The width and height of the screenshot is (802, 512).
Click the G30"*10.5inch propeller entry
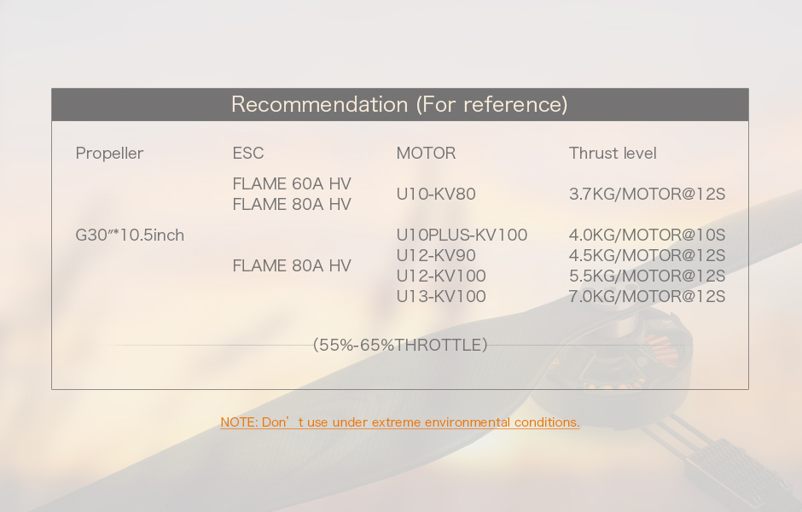tap(130, 236)
